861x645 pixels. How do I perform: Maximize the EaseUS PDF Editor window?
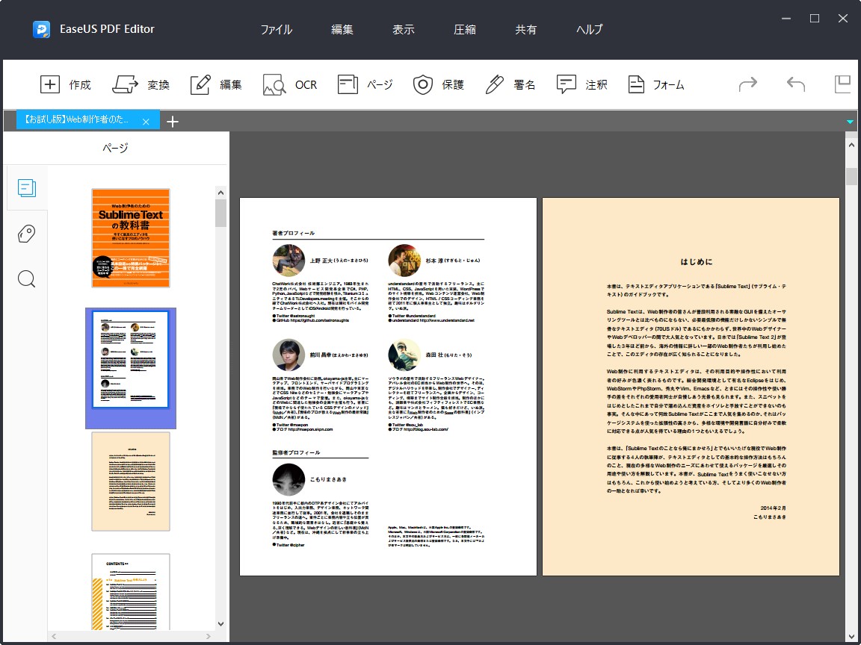pos(815,19)
